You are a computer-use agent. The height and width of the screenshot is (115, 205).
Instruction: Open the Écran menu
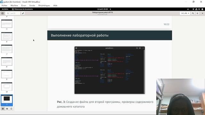[x=24, y=5]
